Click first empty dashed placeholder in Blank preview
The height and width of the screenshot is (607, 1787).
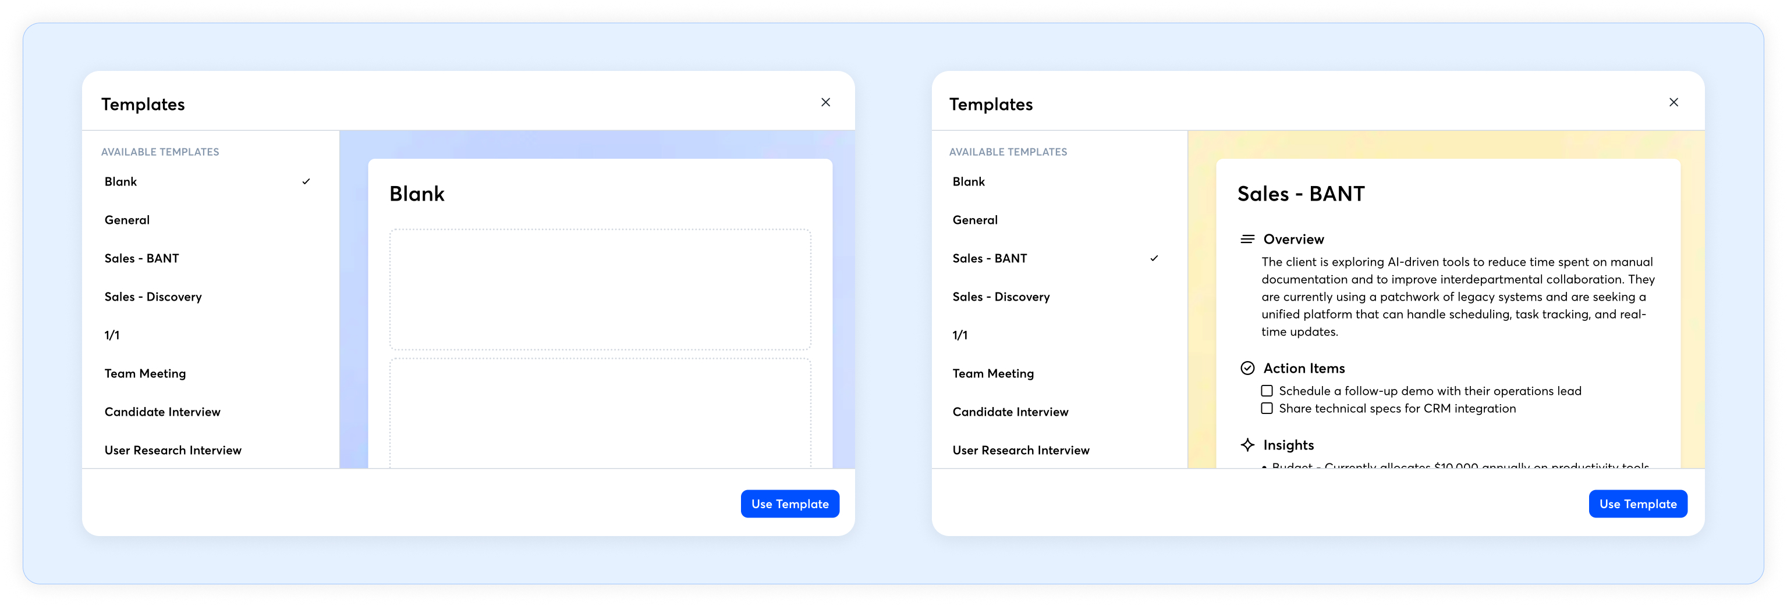coord(600,290)
